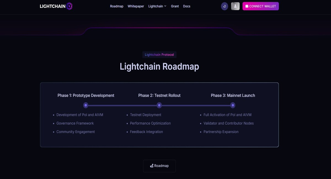Click the Lightchain Roadmap title

(x=159, y=67)
